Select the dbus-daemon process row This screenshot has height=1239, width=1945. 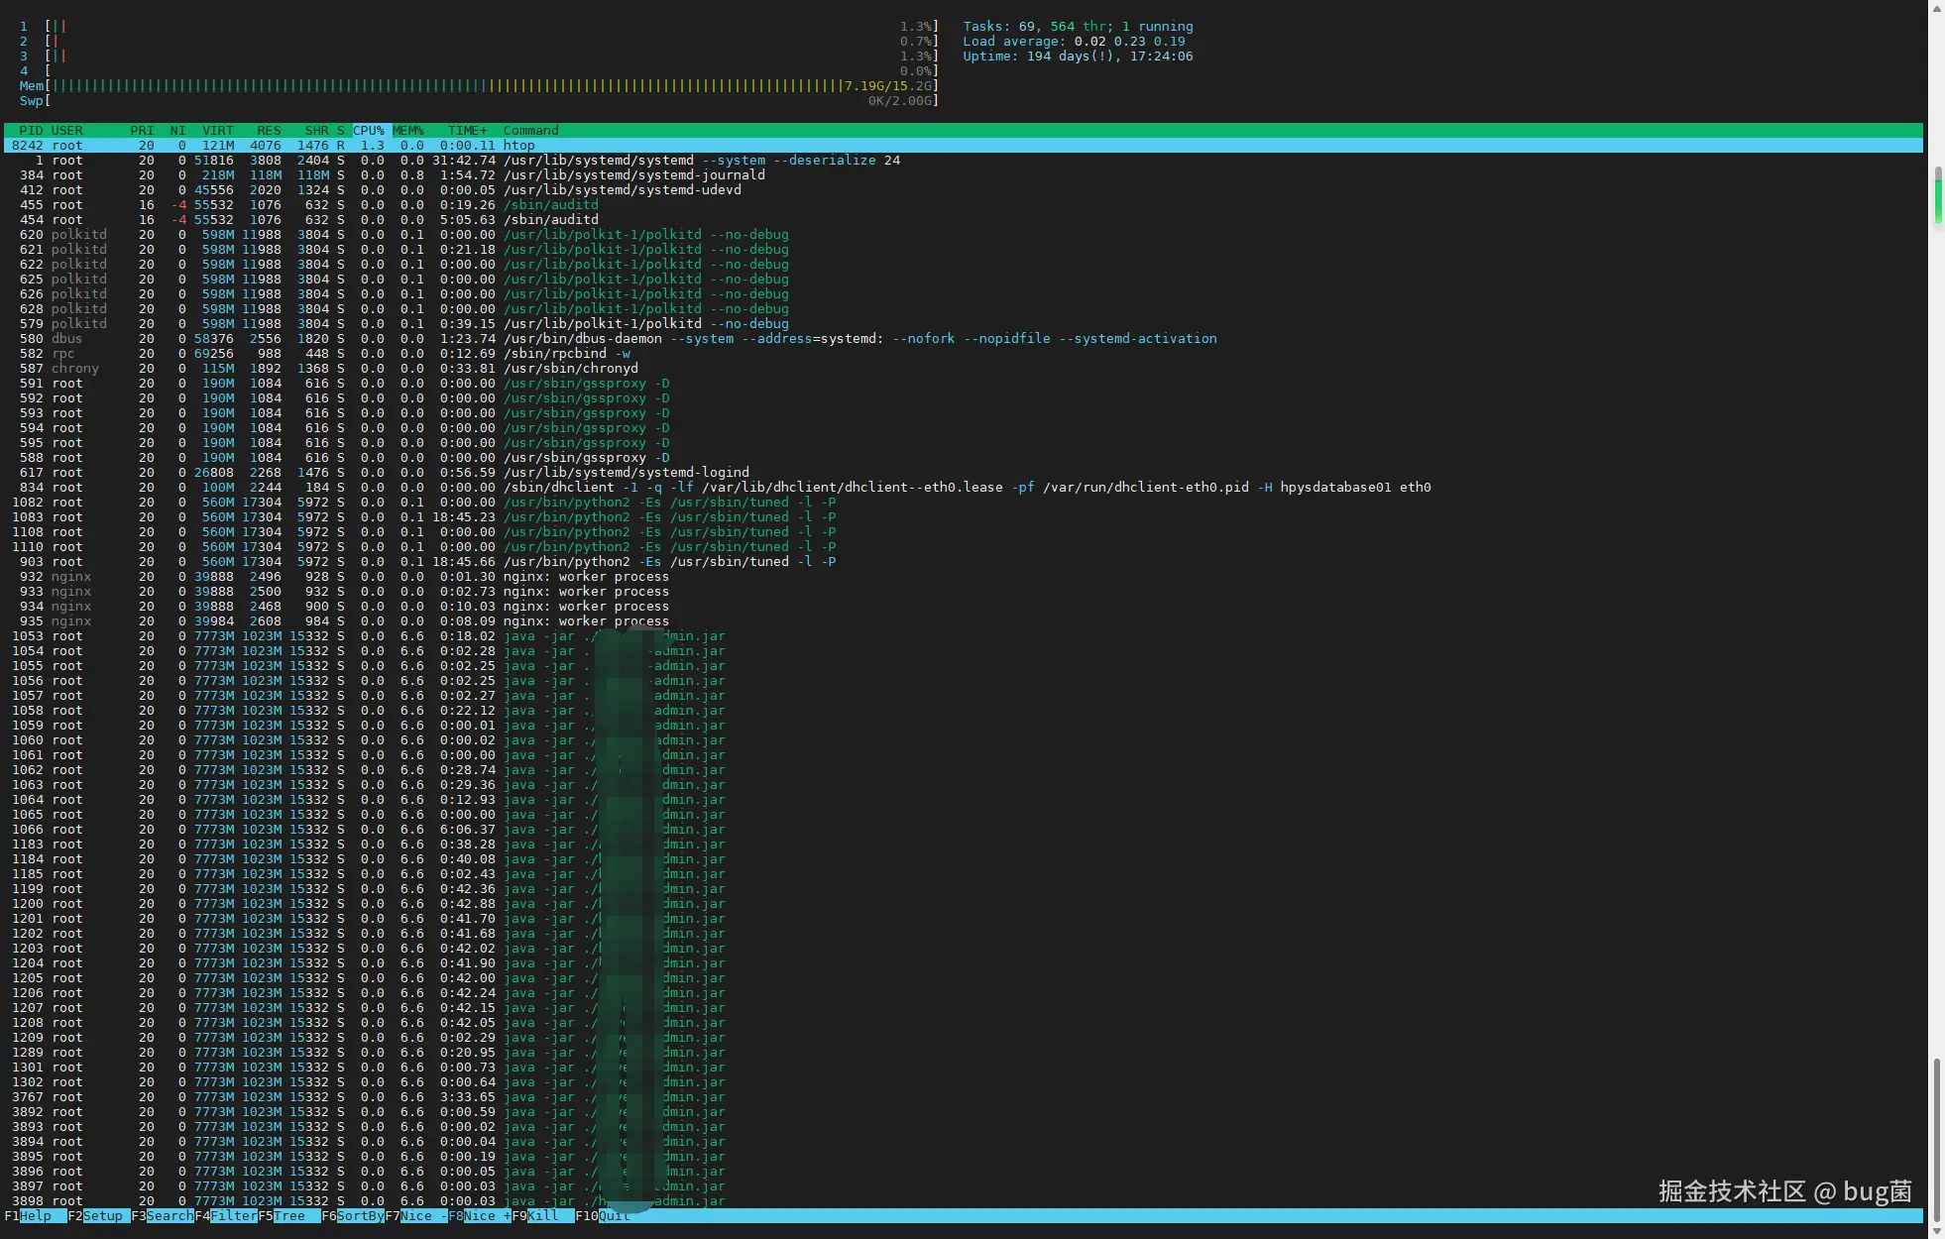tap(615, 339)
